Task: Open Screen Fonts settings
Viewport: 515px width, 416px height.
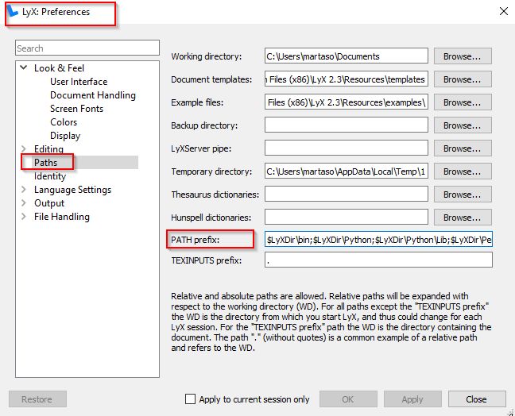Action: [76, 109]
